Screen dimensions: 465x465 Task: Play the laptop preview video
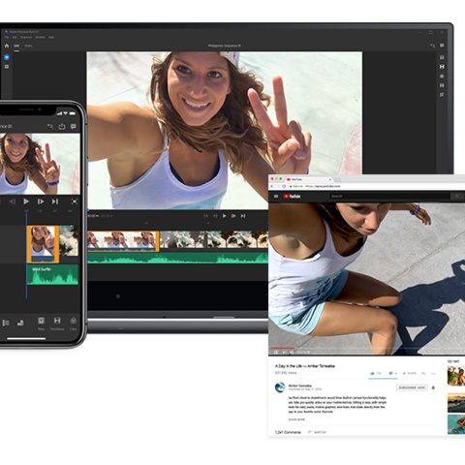tap(224, 216)
